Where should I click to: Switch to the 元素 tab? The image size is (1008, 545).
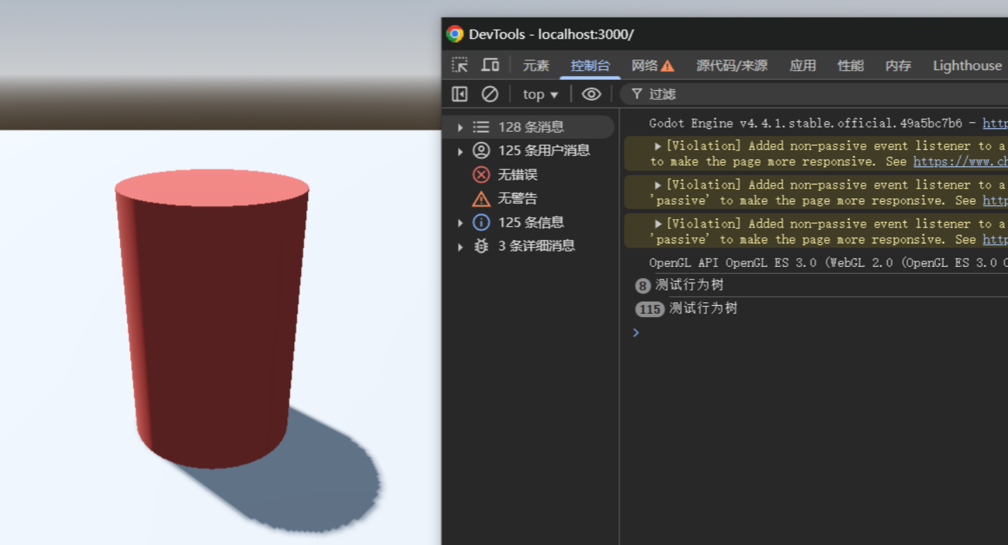coord(536,66)
